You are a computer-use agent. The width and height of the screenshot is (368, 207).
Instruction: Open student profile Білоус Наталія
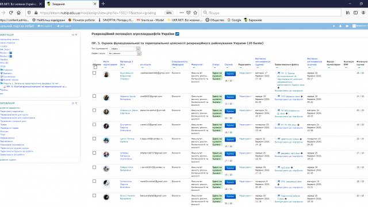pos(128,197)
